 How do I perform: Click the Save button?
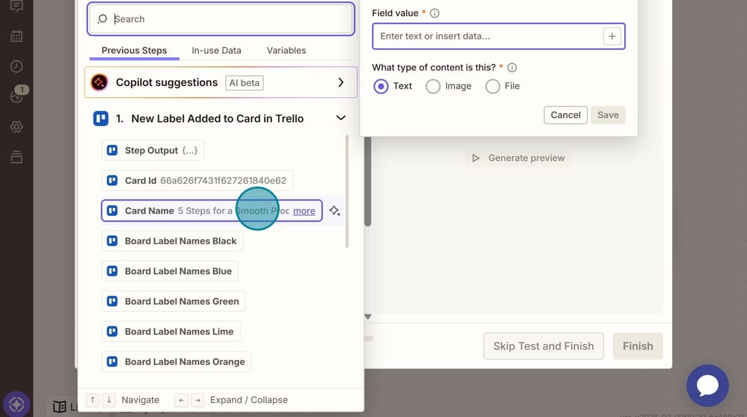[x=608, y=115]
